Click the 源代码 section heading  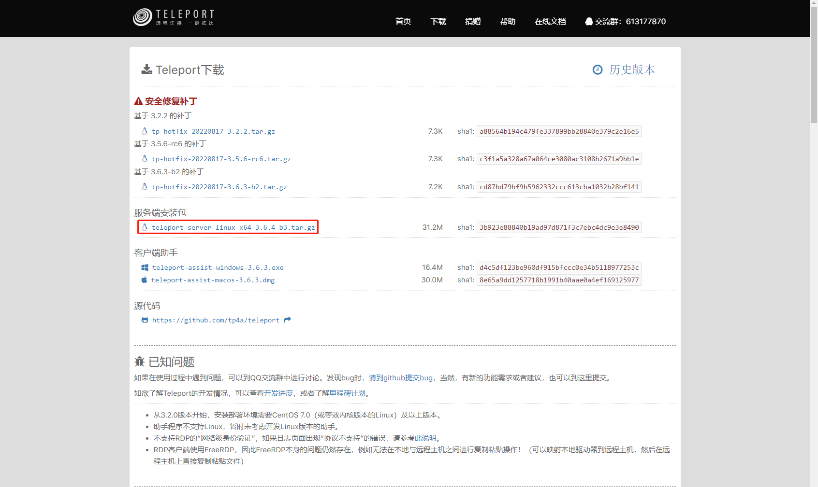click(147, 306)
